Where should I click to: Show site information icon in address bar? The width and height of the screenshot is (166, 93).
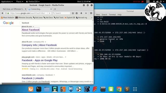(x=6, y=13)
